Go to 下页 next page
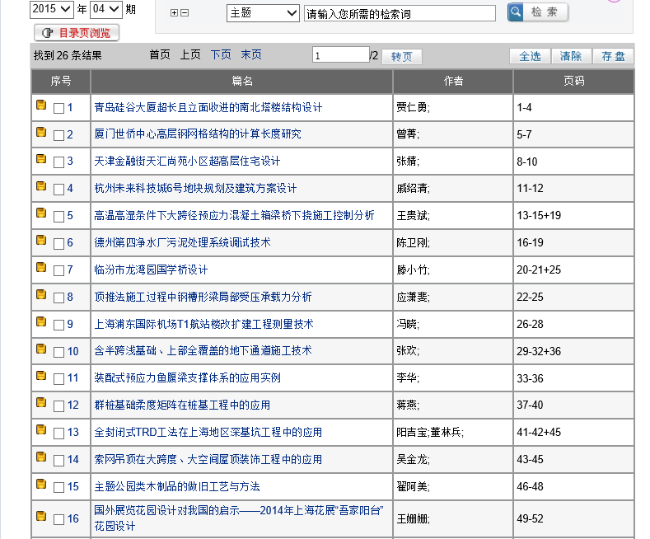The height and width of the screenshot is (539, 650). [x=221, y=54]
